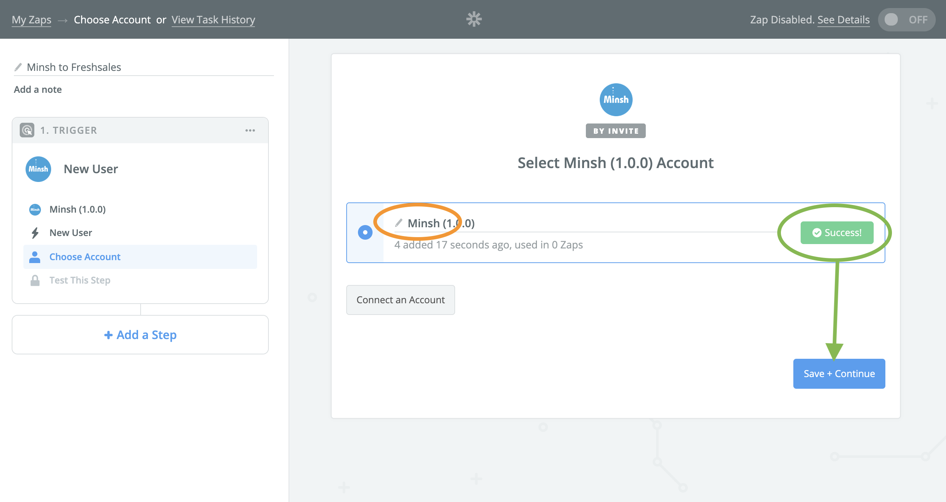Click the Zapier asterisk logo at top center

[473, 19]
